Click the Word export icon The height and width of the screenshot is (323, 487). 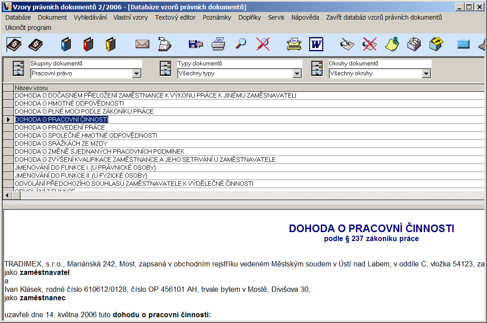pyautogui.click(x=316, y=44)
